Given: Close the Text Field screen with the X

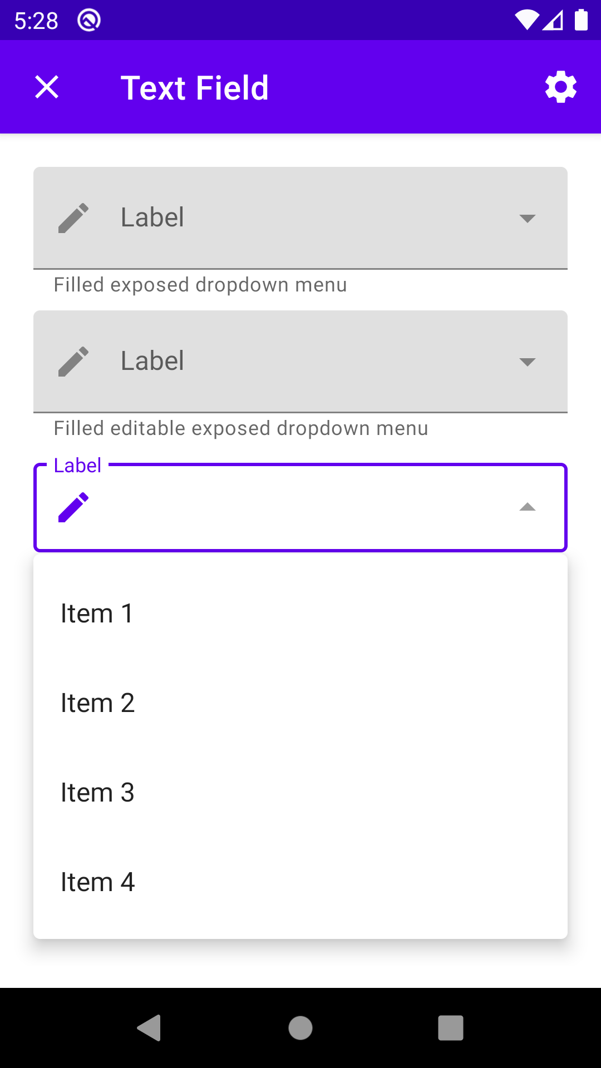Looking at the screenshot, I should tap(46, 87).
